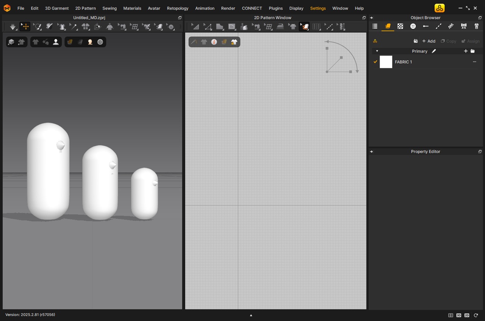This screenshot has height=321, width=485.
Task: Switch to 3D-only layout in status bar
Action: pyautogui.click(x=458, y=315)
